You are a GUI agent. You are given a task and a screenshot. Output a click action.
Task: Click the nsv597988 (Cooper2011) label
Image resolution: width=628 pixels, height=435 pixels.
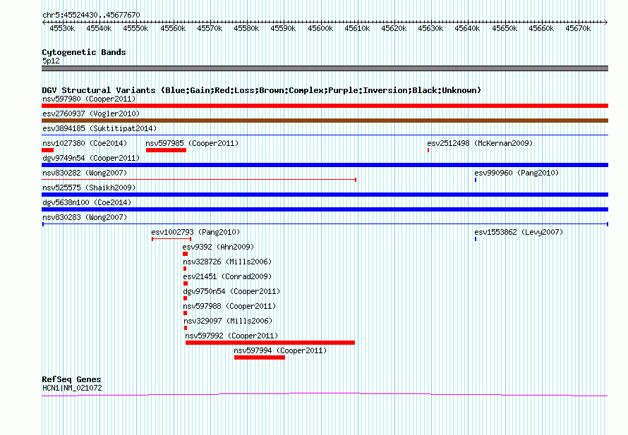click(229, 306)
